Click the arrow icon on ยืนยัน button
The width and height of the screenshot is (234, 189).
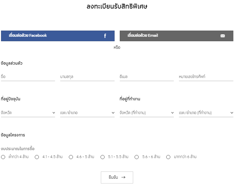click(x=123, y=177)
